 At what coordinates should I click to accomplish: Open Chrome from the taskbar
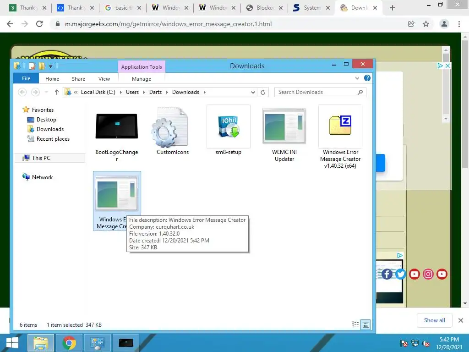click(x=69, y=343)
